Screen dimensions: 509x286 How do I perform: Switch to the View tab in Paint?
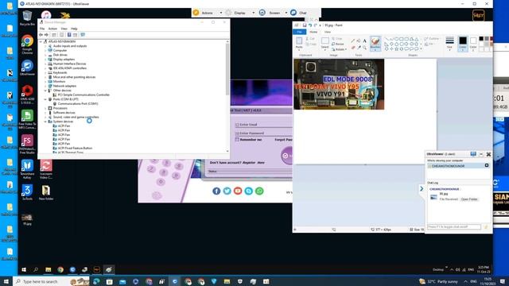(x=328, y=32)
